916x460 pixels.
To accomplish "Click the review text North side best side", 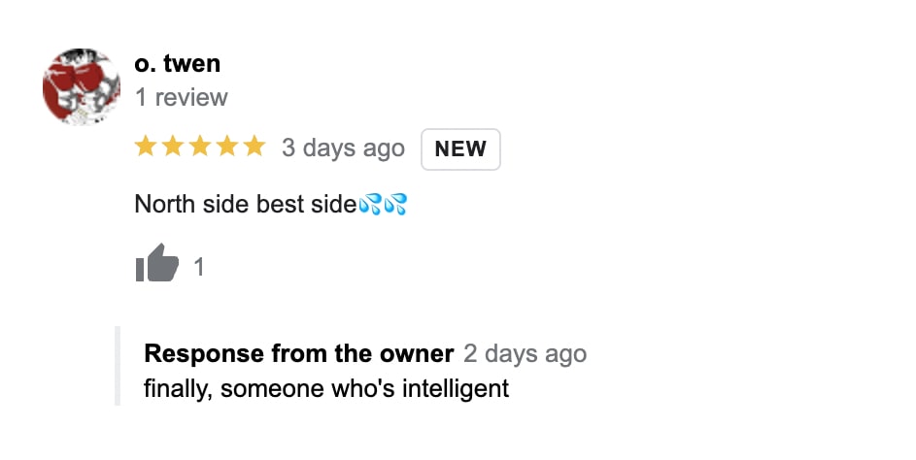I will click(x=245, y=205).
